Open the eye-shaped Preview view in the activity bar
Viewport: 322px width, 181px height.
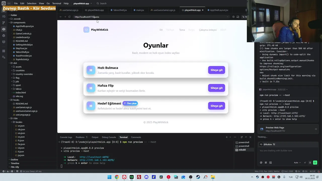click(4, 29)
